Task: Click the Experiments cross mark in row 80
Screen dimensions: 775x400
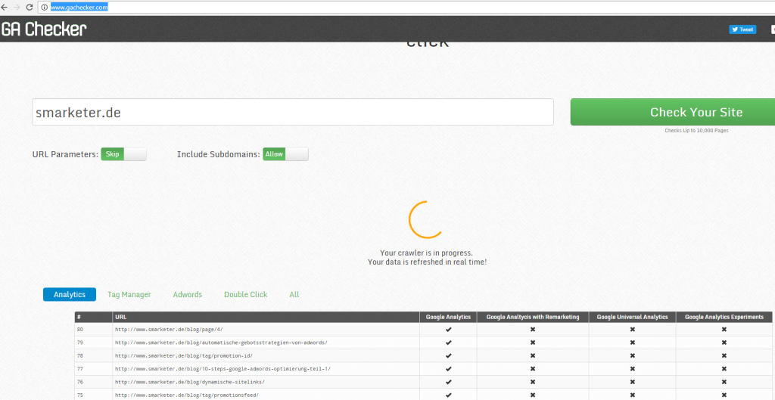Action: pyautogui.click(x=724, y=330)
